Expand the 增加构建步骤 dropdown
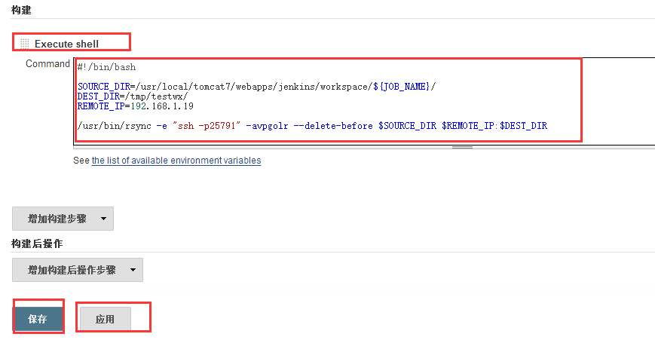 (63, 219)
